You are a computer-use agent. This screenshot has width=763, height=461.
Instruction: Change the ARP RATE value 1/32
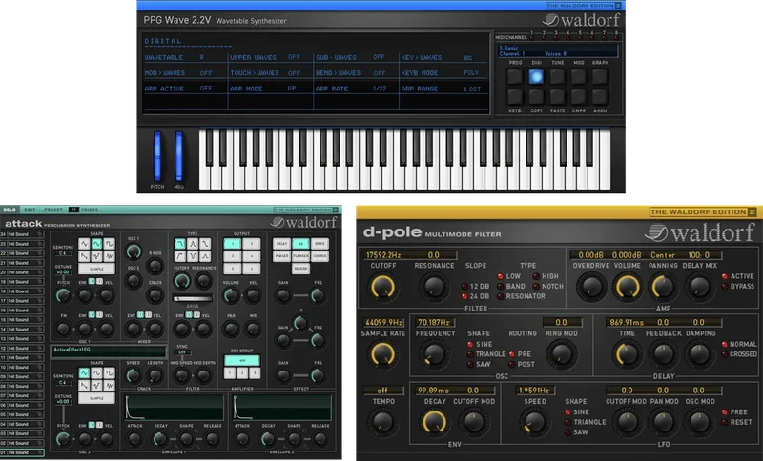pos(380,89)
